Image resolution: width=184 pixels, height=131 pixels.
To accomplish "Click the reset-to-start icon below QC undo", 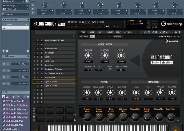I will [x=33, y=13].
